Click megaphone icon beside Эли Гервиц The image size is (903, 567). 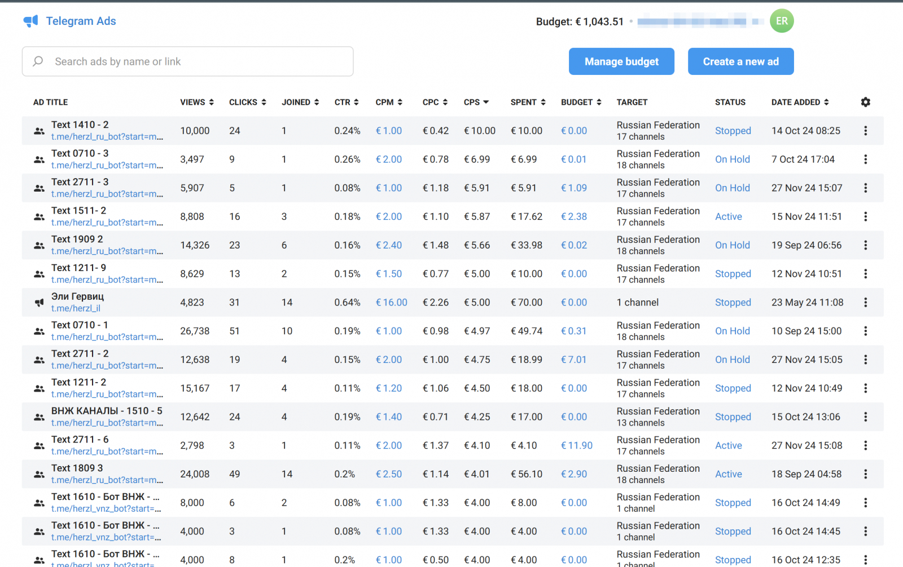pyautogui.click(x=39, y=303)
